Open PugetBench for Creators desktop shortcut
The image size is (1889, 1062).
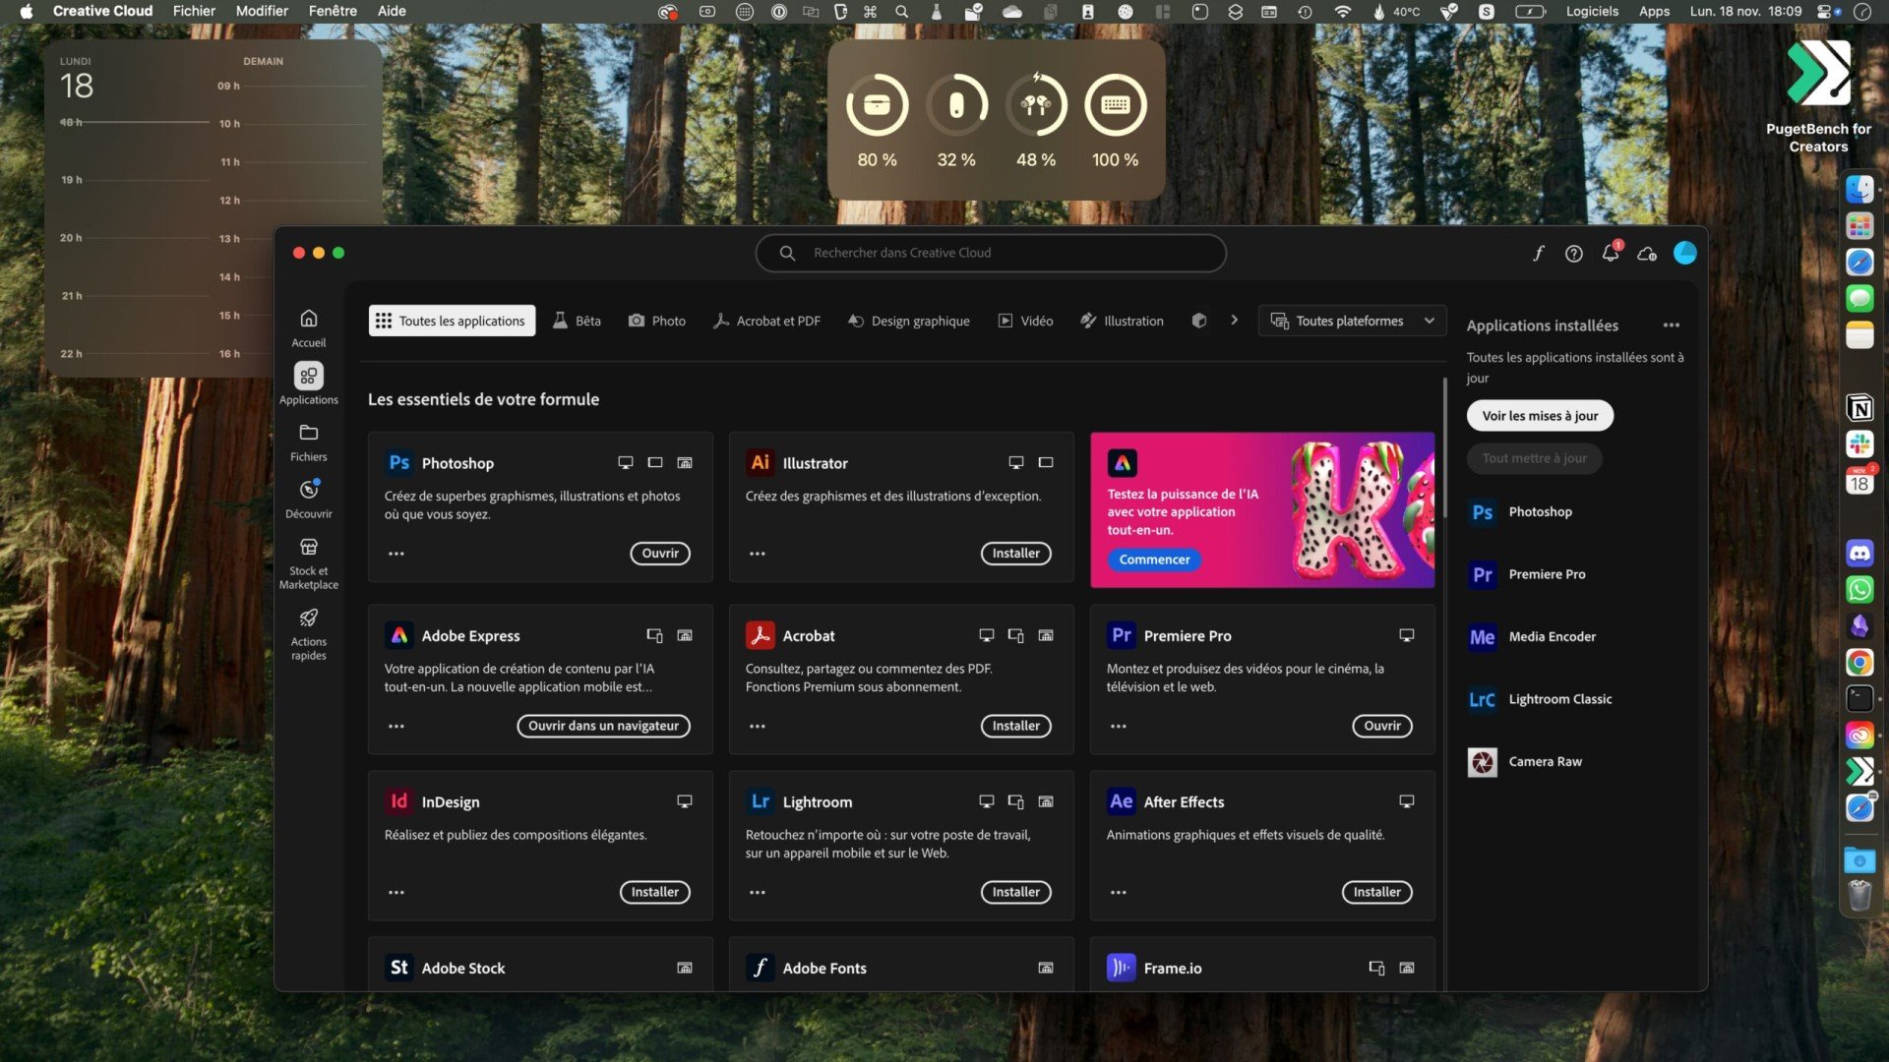(x=1818, y=96)
